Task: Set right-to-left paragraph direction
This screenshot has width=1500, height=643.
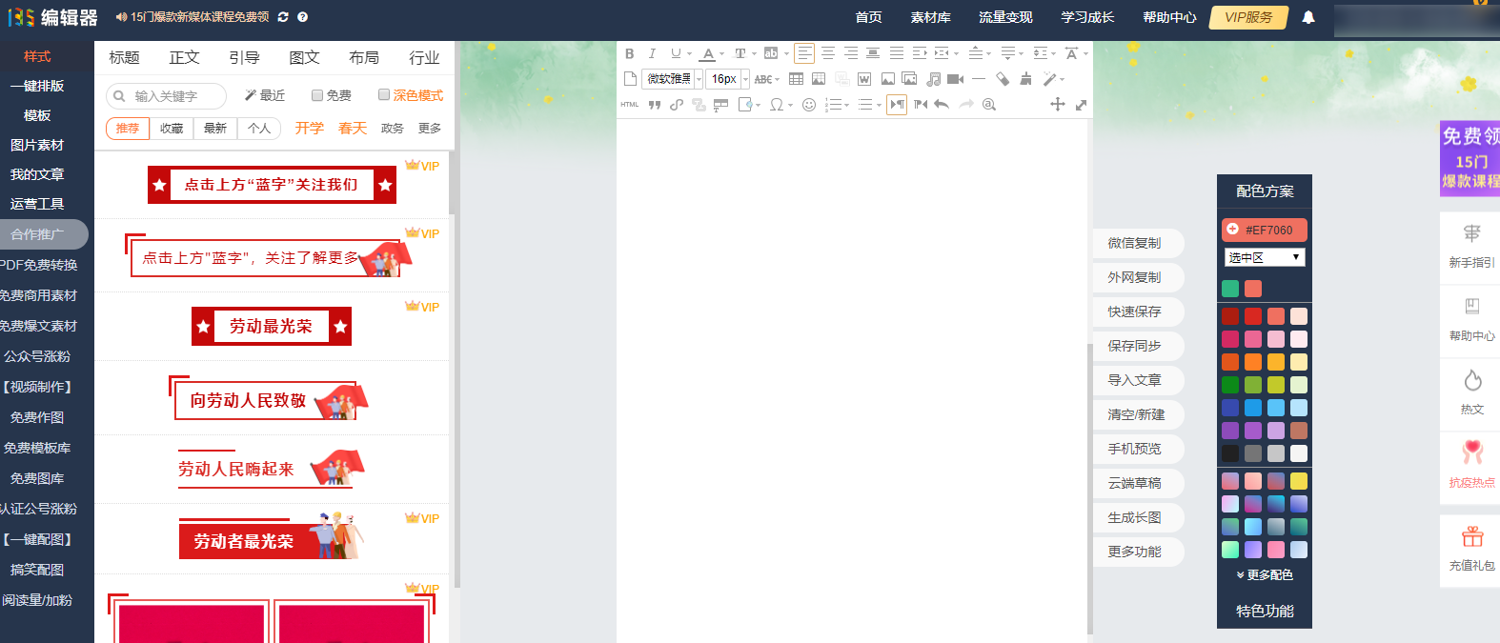Action: click(x=921, y=105)
